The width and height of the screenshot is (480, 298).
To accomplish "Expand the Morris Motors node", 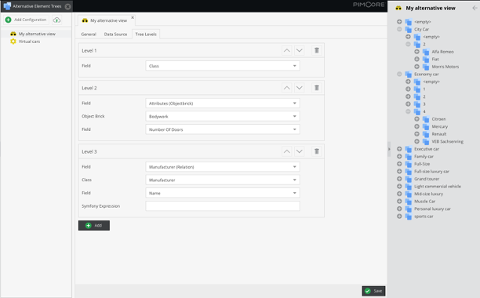I will click(x=416, y=67).
